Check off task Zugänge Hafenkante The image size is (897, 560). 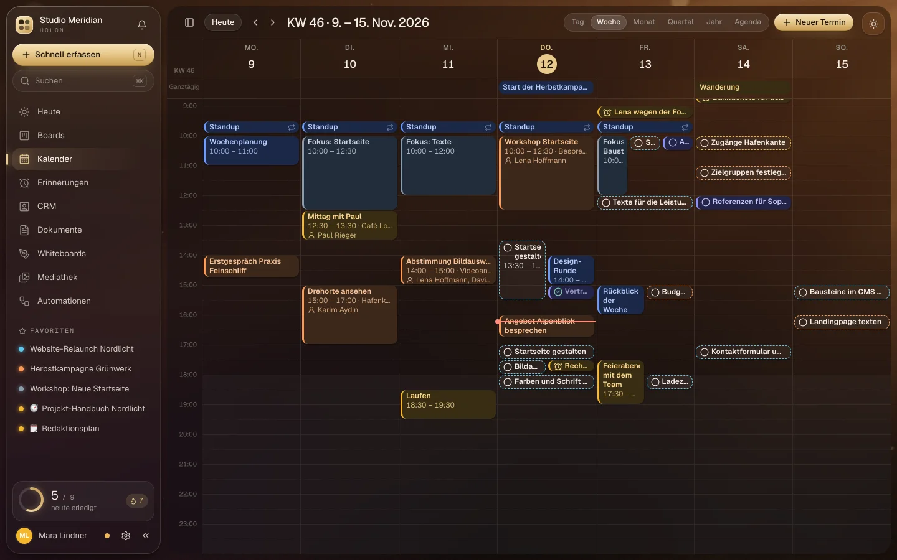pyautogui.click(x=705, y=143)
